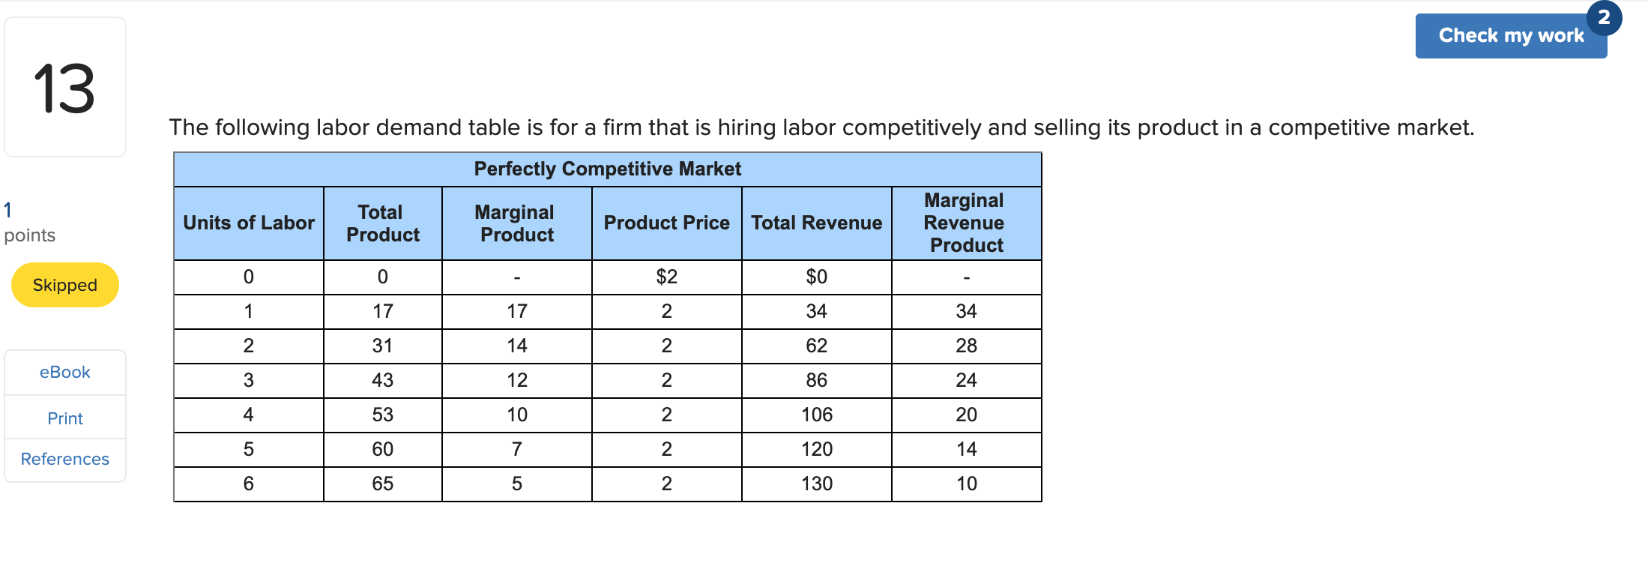The image size is (1648, 578).
Task: Open the References resource
Action: [x=64, y=459]
